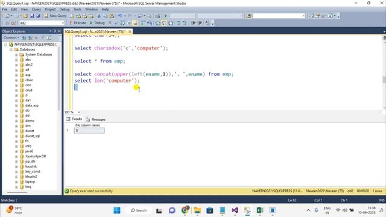This screenshot has width=386, height=217.
Task: Toggle Include Actual Execution Plan
Action: tap(143, 23)
